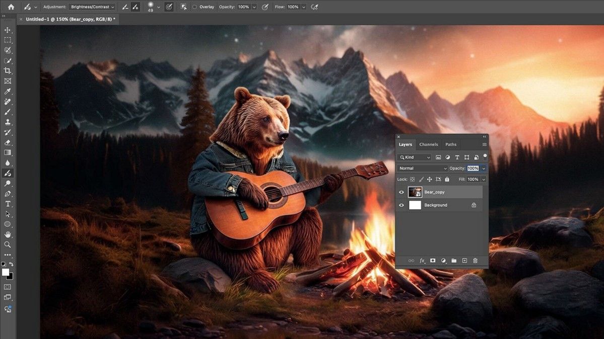Delete layer using the trash icon
The image size is (604, 339).
click(475, 261)
